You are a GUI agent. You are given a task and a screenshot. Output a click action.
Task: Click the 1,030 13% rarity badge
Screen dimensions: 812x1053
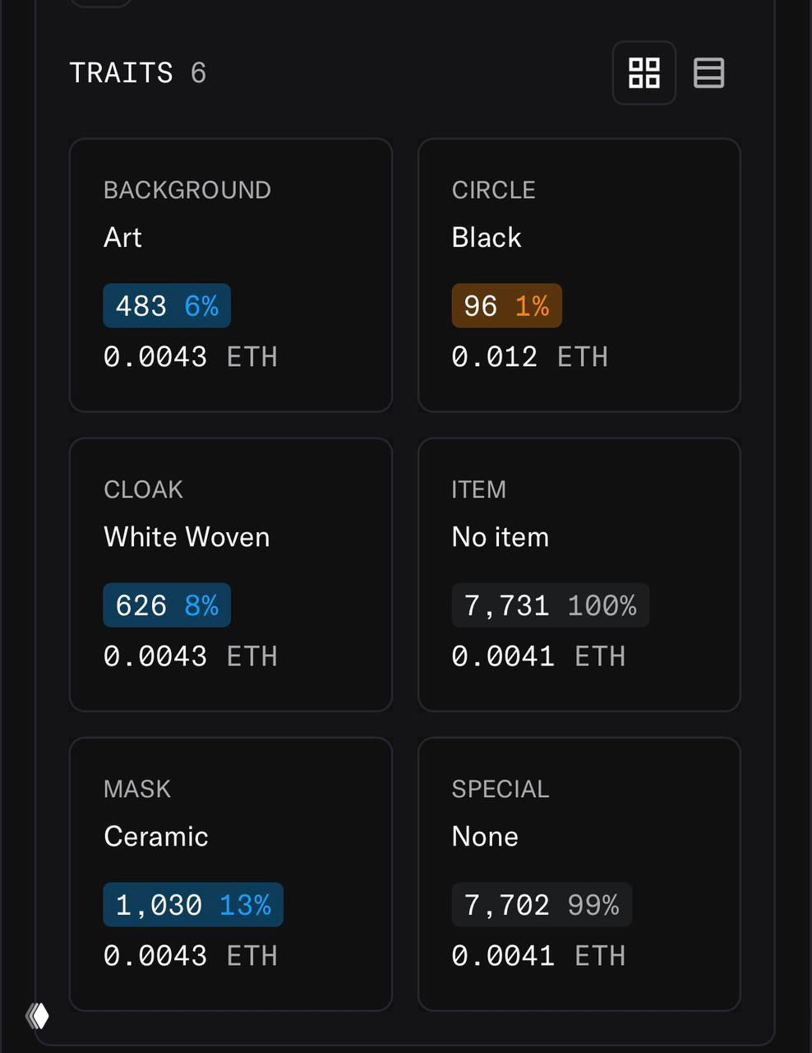point(193,905)
